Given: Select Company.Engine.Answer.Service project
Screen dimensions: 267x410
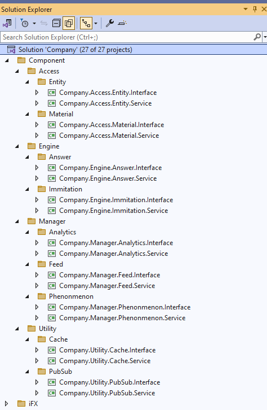Looking at the screenshot, I should [108, 178].
